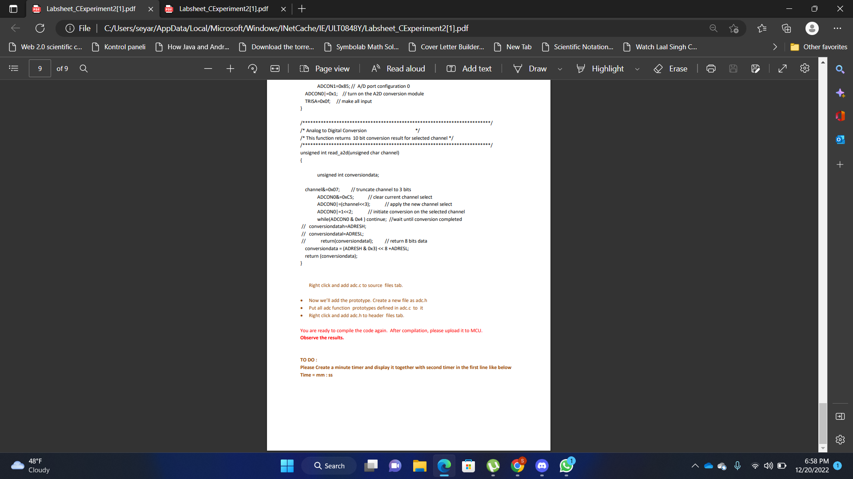Show overflow favorites with the chevron

(774, 47)
